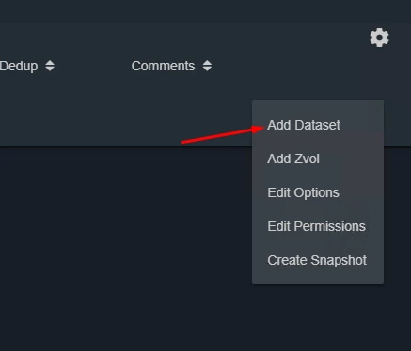Click Create Snapshot in the menu
Image resolution: width=411 pixels, height=351 pixels.
tap(317, 260)
